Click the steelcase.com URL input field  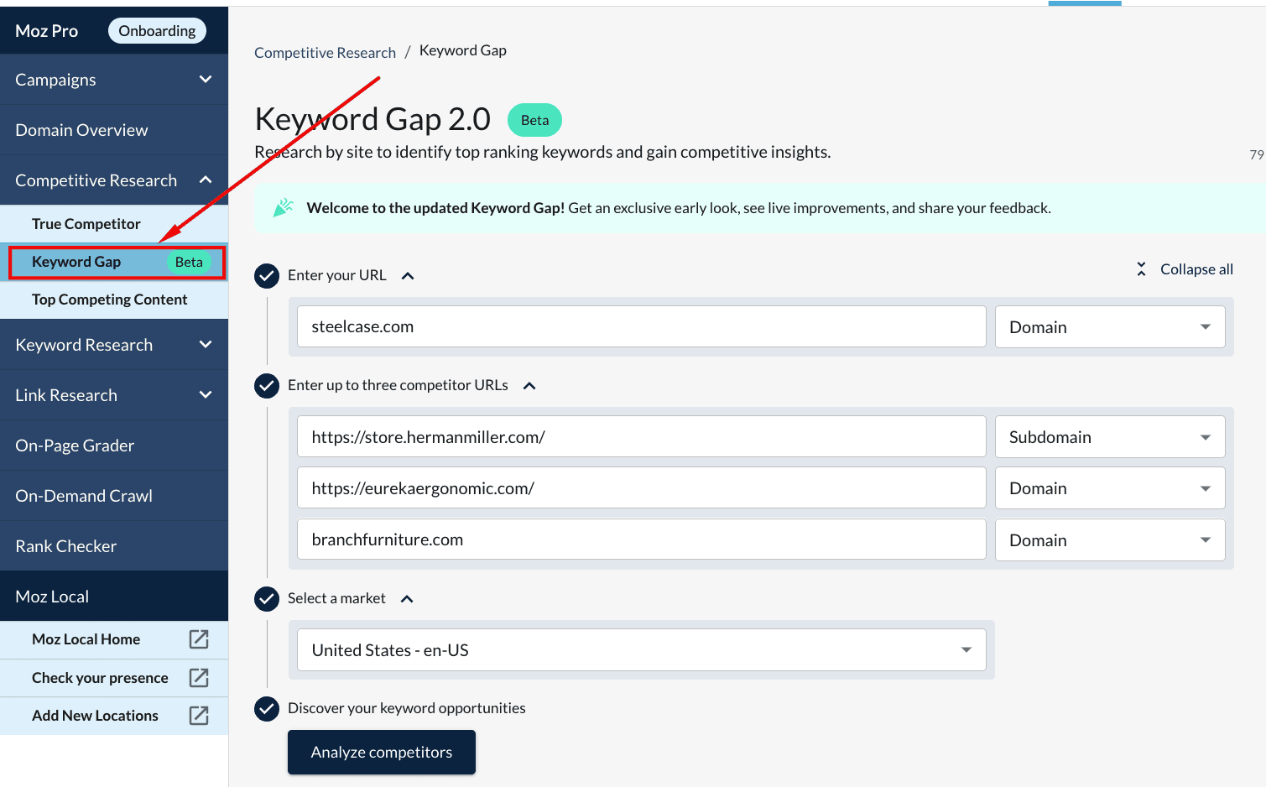coord(641,327)
